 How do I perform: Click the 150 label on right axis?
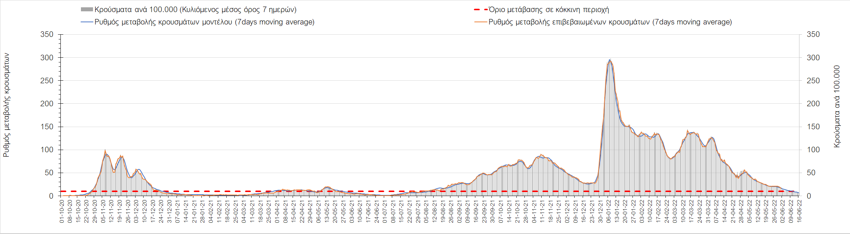click(x=813, y=127)
